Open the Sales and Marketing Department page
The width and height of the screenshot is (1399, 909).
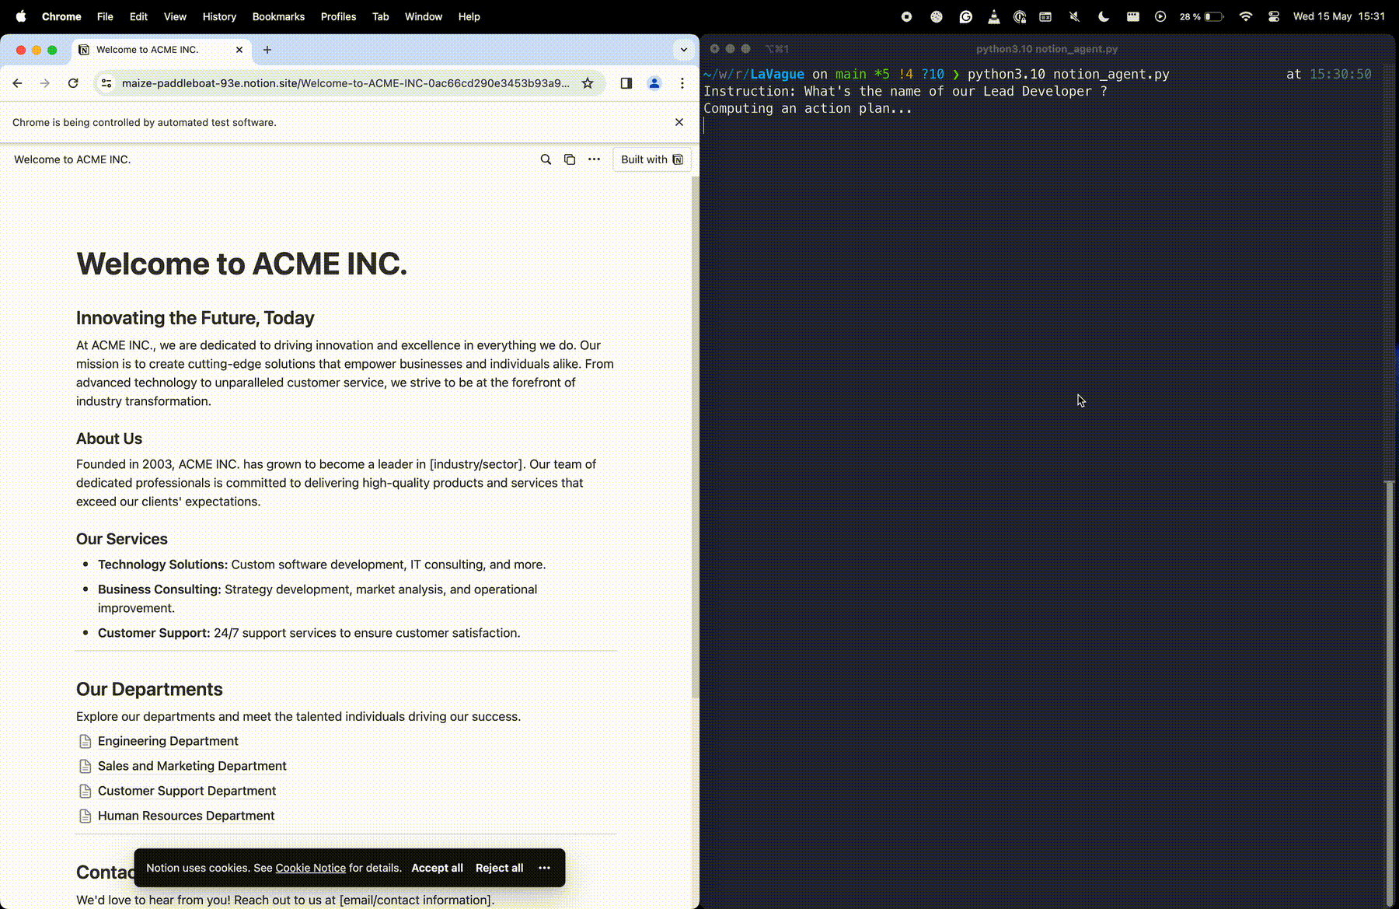(192, 766)
